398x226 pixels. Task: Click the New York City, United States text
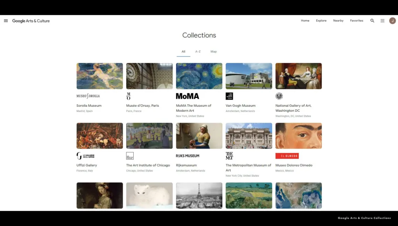click(242, 176)
